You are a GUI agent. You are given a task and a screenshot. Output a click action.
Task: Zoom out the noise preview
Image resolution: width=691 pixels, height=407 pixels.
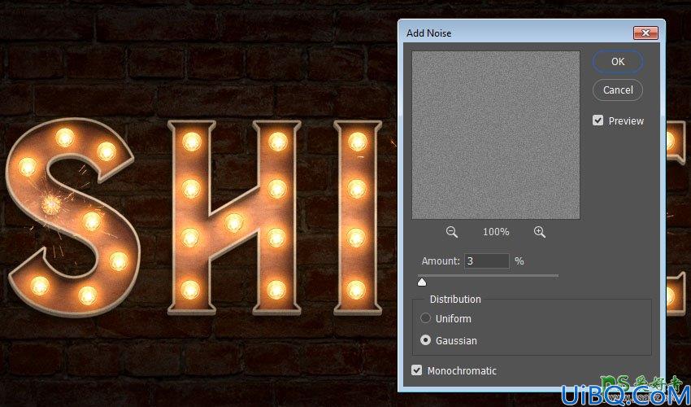(452, 232)
